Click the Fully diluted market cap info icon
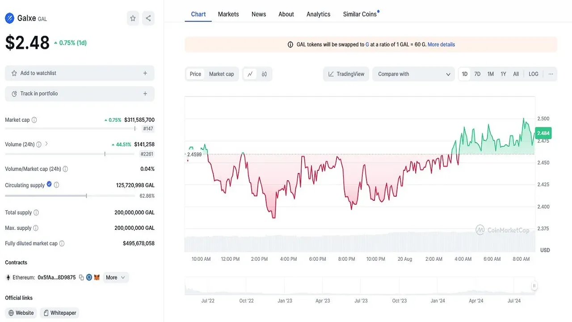The height and width of the screenshot is (322, 572). tap(62, 244)
